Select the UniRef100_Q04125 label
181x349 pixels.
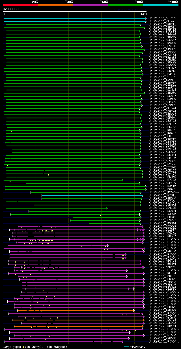pyautogui.click(x=163, y=208)
